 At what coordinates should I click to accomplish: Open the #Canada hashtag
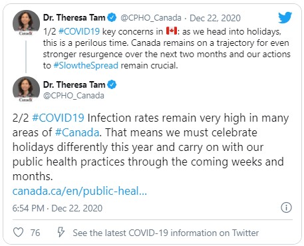[x=77, y=132]
